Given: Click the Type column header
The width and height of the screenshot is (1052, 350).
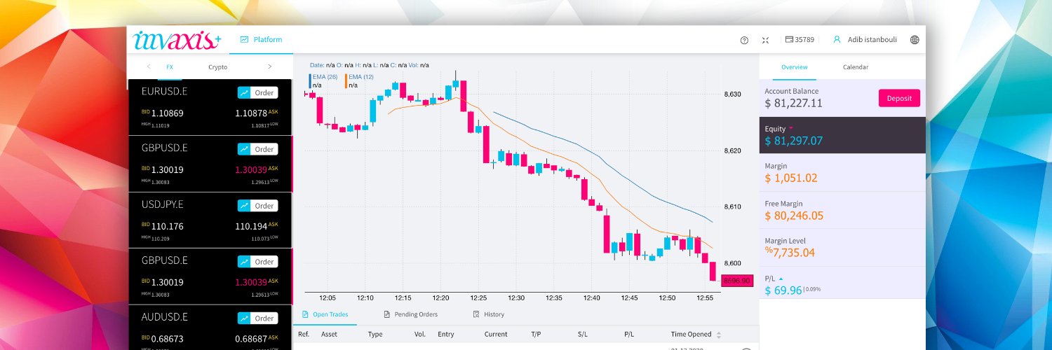Looking at the screenshot, I should [x=375, y=335].
